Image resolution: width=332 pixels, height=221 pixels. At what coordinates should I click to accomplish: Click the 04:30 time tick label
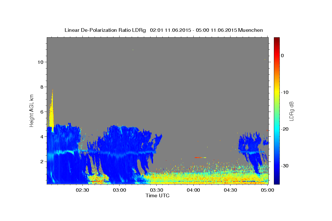click(230, 190)
